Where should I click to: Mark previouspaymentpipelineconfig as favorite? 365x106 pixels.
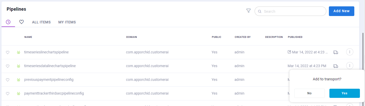(8, 80)
